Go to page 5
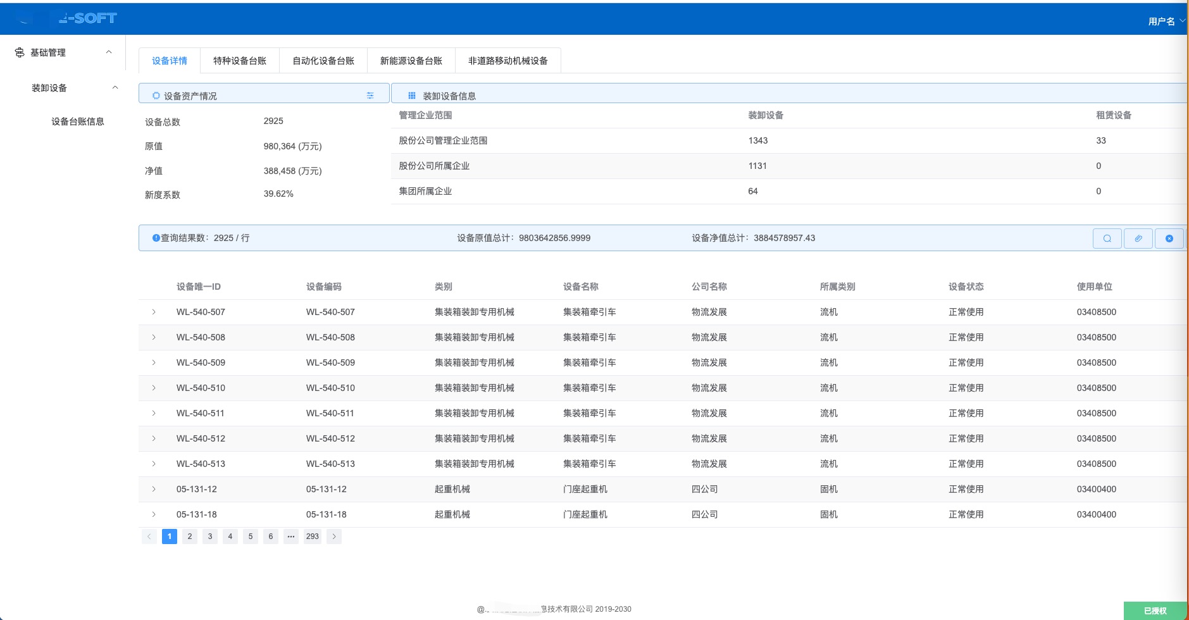This screenshot has height=620, width=1189. [x=251, y=536]
